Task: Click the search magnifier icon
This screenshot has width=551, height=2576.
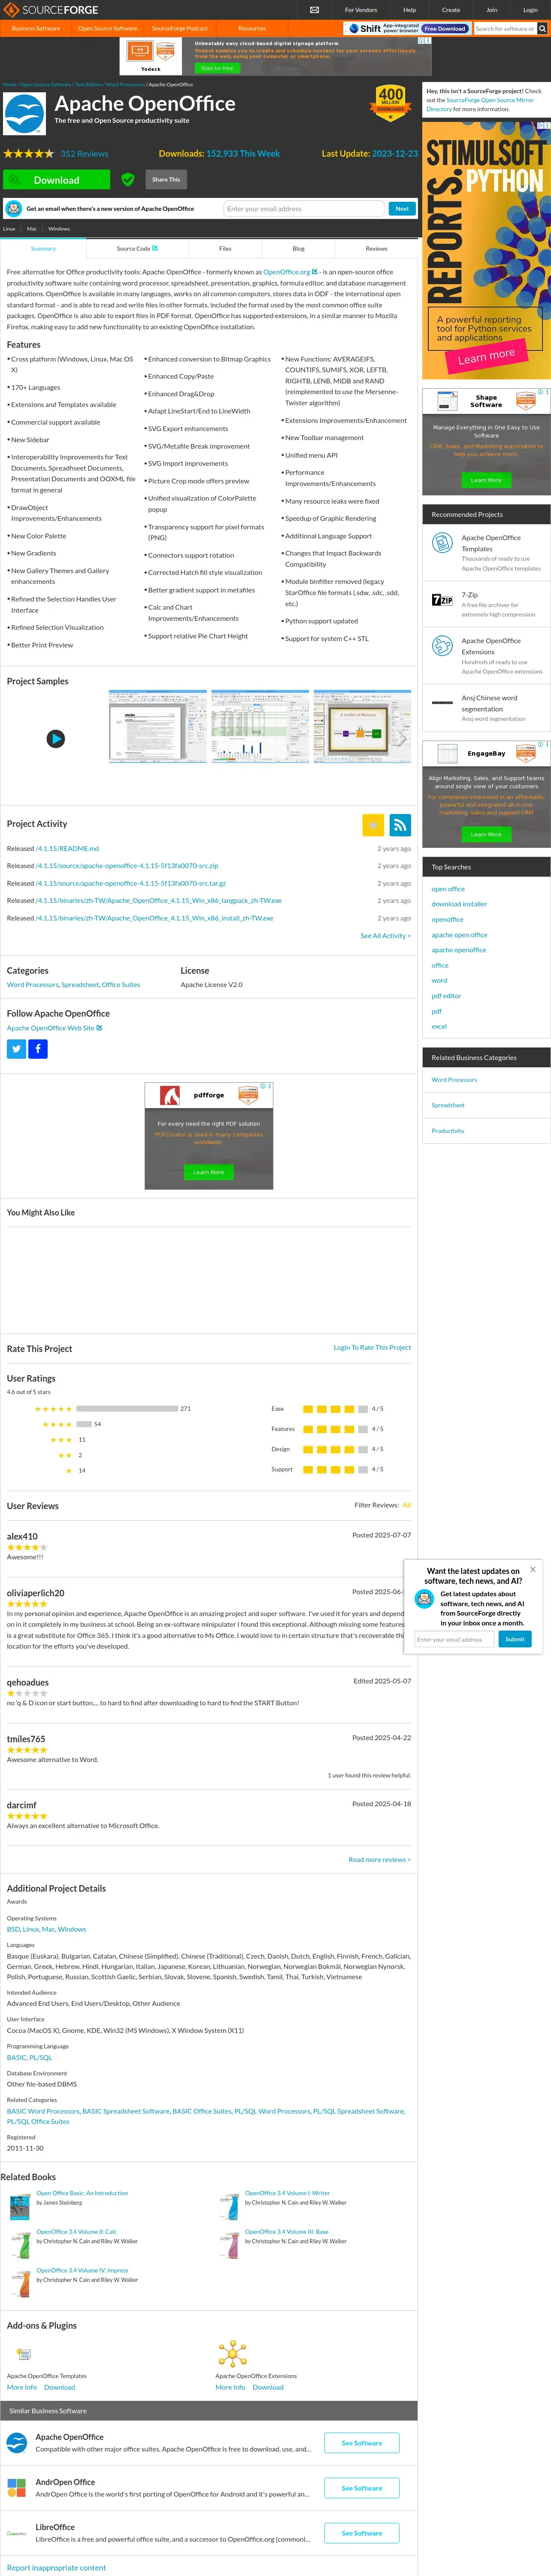Action: coord(542,29)
